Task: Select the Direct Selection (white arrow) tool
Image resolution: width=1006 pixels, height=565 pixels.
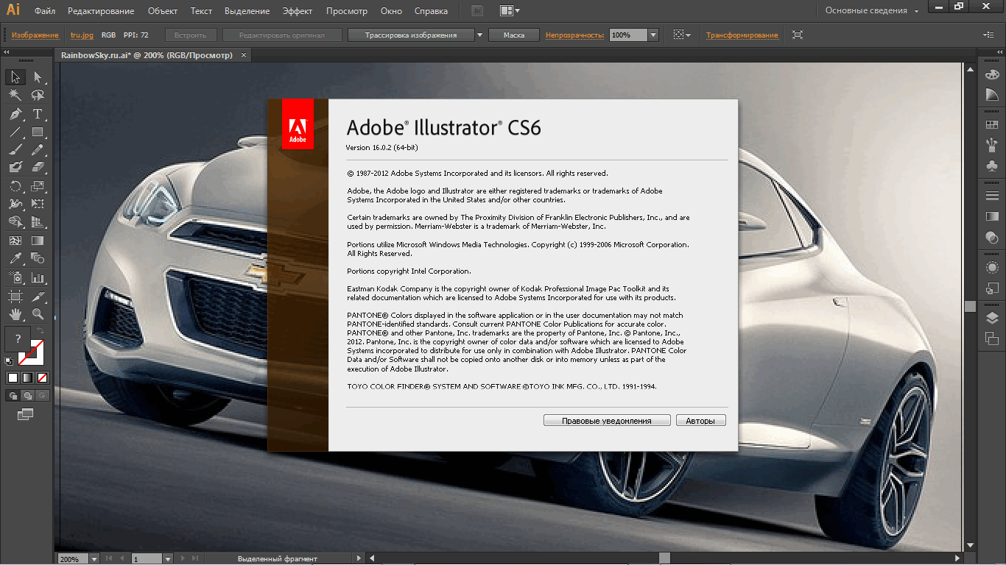Action: pyautogui.click(x=38, y=77)
